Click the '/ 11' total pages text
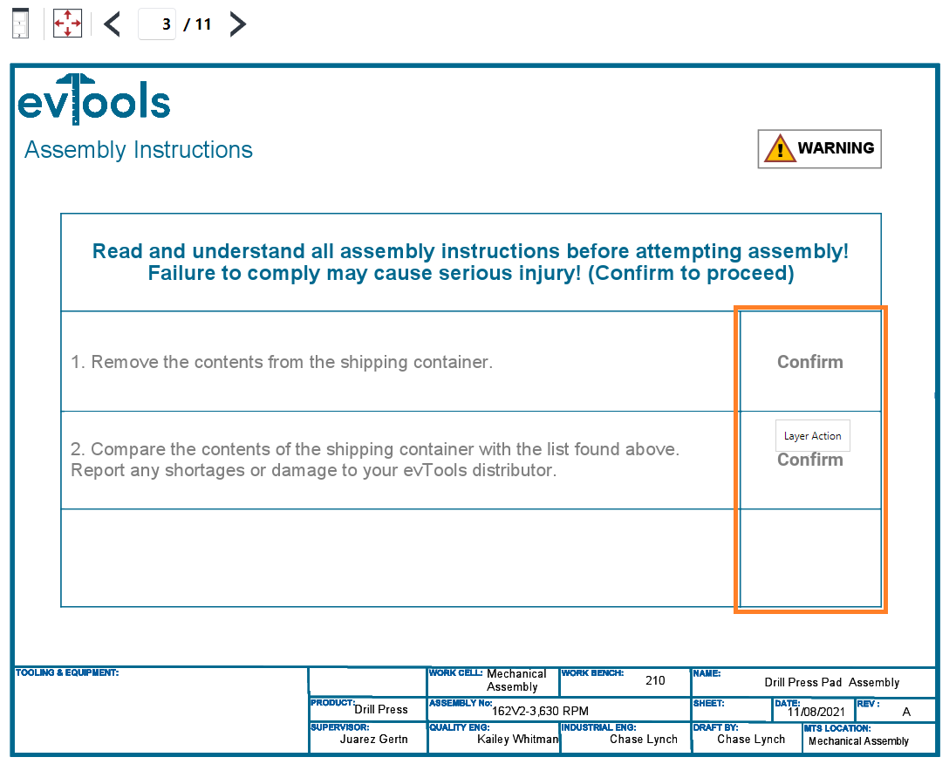The height and width of the screenshot is (764, 949). click(x=197, y=24)
